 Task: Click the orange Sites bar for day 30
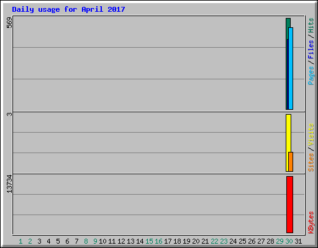tap(291, 162)
